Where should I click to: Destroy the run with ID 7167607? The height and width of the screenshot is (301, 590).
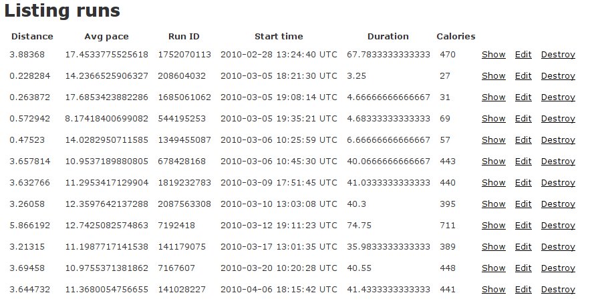[x=558, y=268]
